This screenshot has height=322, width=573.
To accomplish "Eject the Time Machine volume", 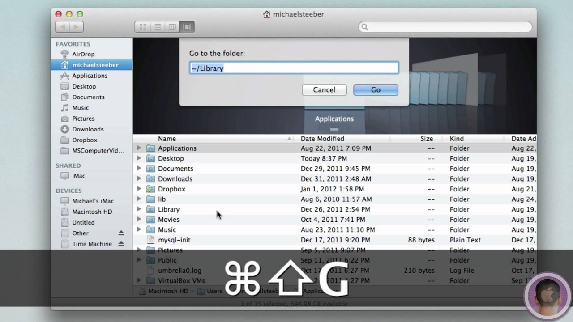I will pyautogui.click(x=121, y=244).
